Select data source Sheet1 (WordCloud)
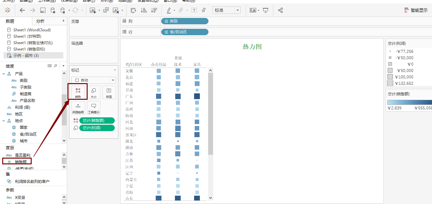Viewport: 432px width, 204px height. pyautogui.click(x=32, y=30)
